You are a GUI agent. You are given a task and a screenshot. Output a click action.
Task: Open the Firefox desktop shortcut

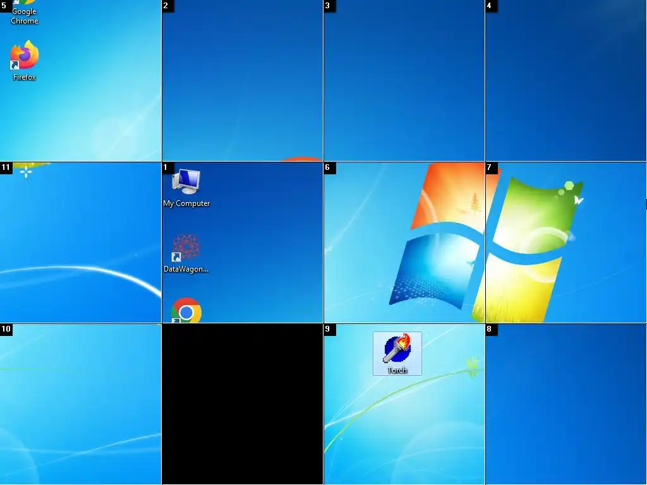[25, 60]
